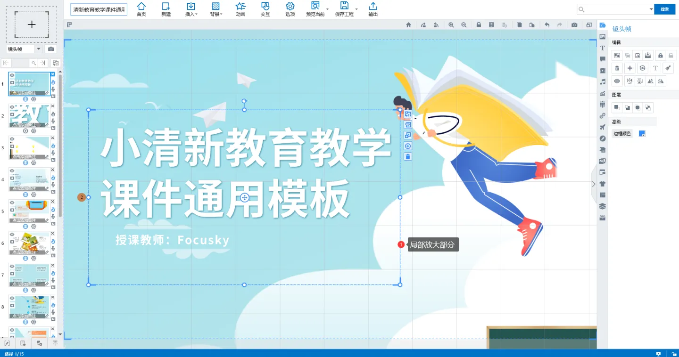Select the music note tool in sidebar
Screen dimensions: 679x357
[603, 82]
